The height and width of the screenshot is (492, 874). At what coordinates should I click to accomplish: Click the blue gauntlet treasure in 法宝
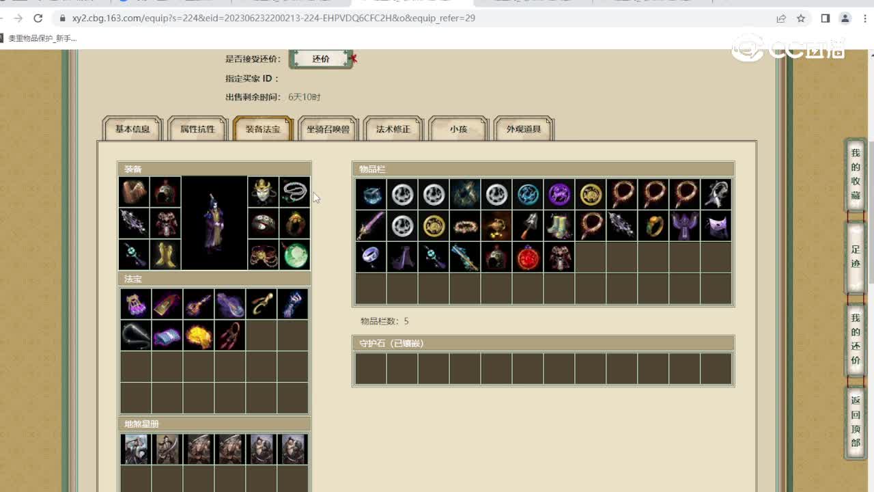click(293, 304)
